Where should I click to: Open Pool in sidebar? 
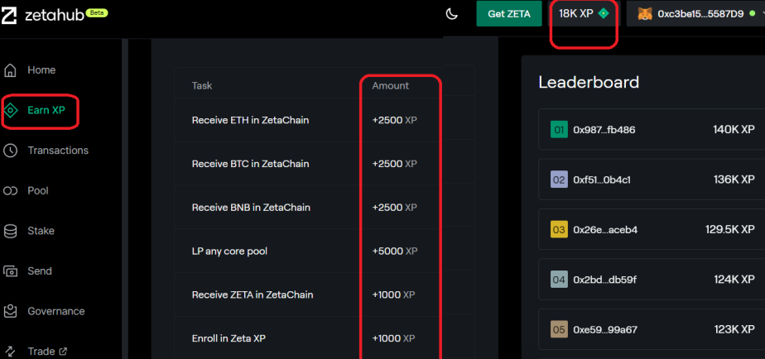[x=38, y=191]
